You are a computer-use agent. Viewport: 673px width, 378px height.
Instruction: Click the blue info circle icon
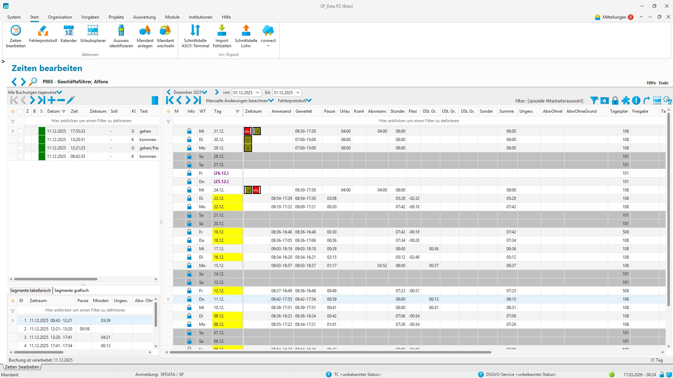click(x=636, y=101)
